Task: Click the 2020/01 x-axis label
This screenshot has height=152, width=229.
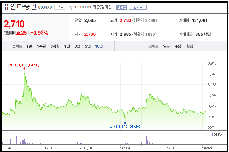Action: 127,148
